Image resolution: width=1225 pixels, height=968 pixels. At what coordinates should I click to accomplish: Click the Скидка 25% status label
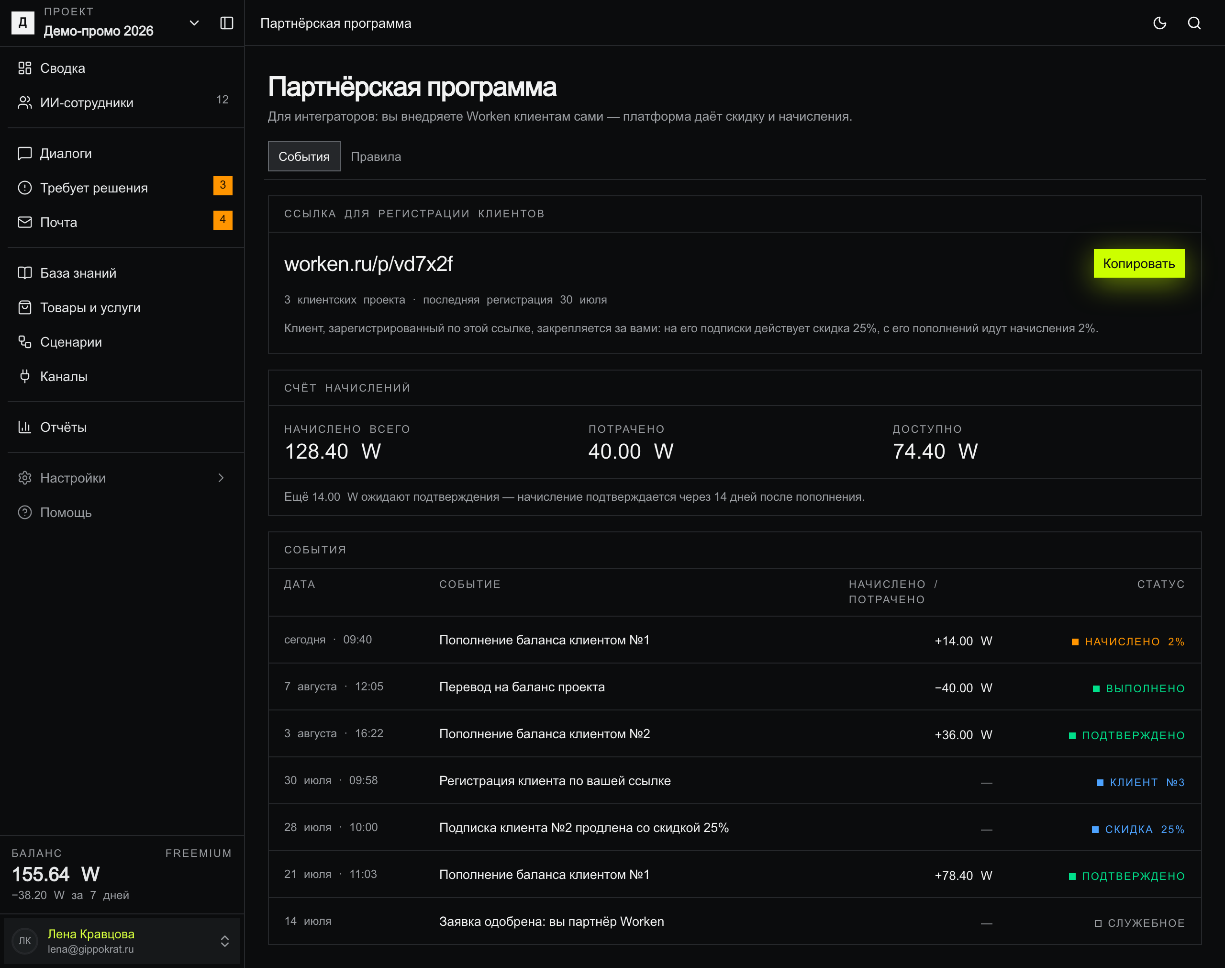(x=1138, y=830)
